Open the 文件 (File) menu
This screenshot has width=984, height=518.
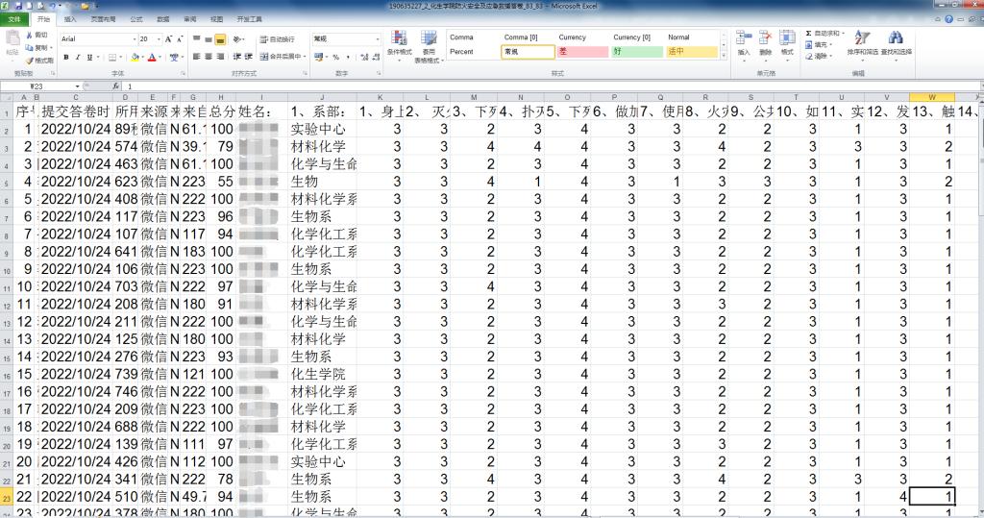[16, 18]
